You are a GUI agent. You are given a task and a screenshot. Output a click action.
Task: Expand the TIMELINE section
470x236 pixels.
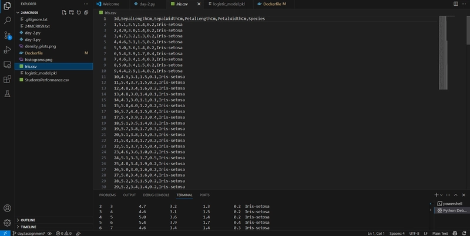[x=28, y=227]
